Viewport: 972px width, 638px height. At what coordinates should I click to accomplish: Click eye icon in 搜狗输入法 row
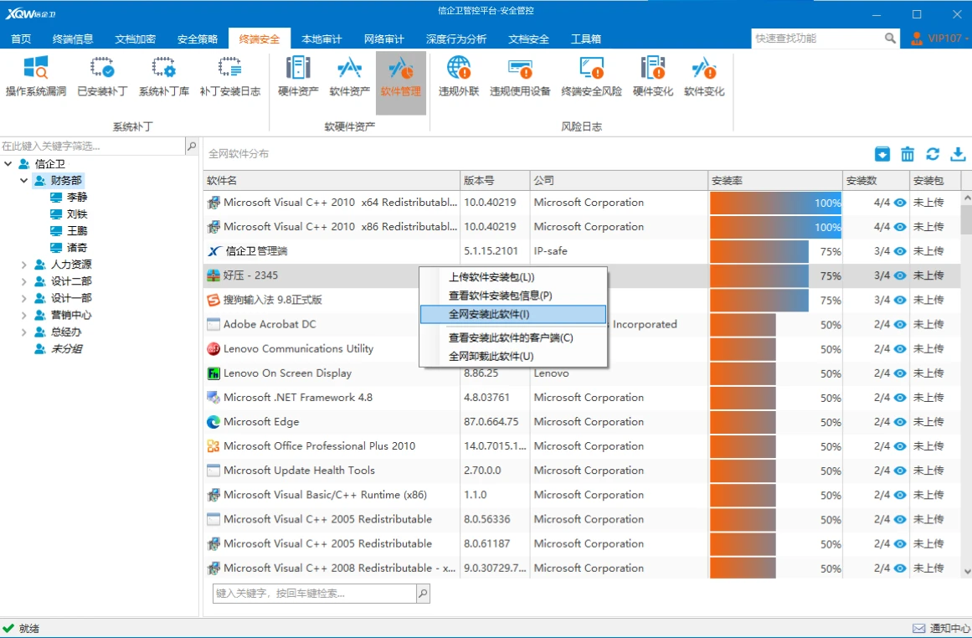tap(900, 300)
